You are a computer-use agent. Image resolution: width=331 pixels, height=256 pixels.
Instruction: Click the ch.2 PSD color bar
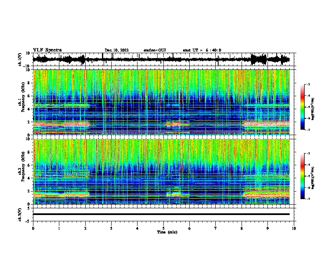coord(303,176)
